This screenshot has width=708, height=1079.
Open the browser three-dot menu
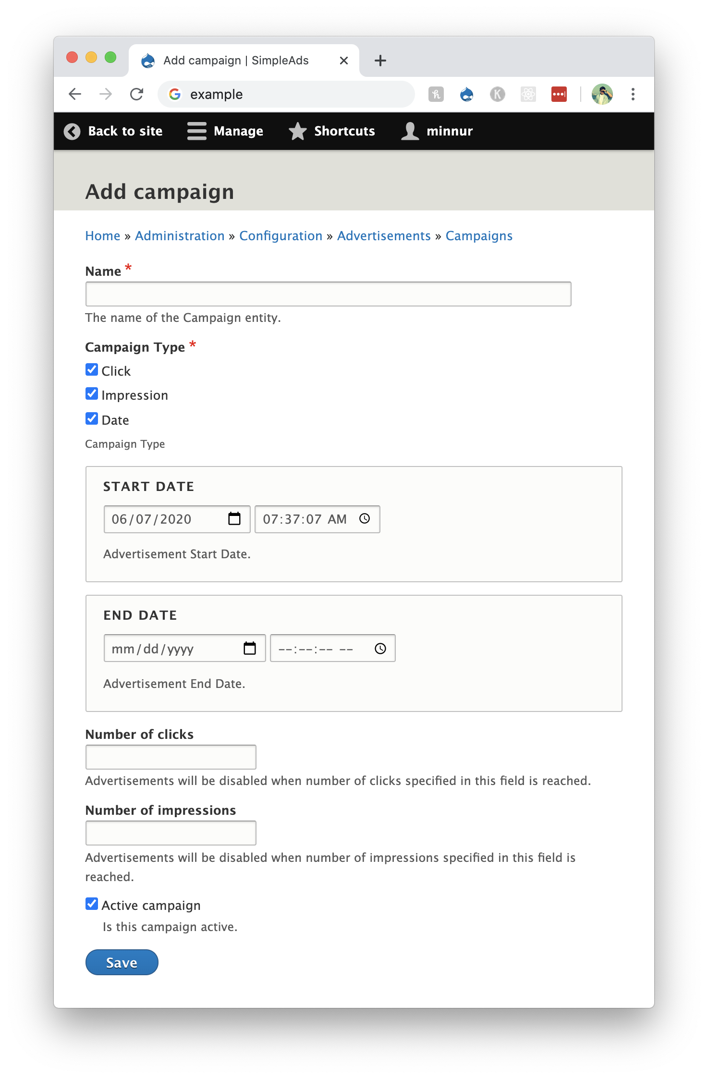(x=633, y=94)
